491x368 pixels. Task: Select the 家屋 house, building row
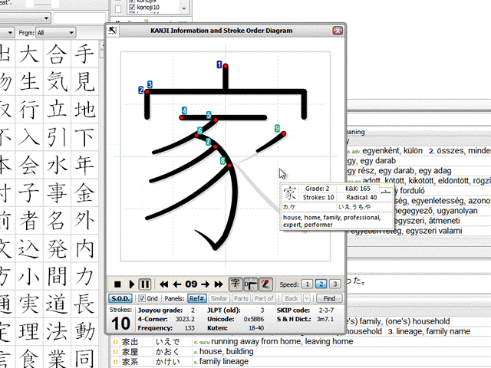click(x=301, y=351)
